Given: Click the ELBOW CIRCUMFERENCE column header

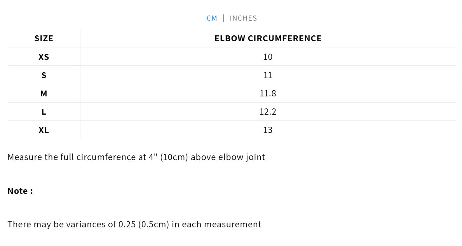Looking at the screenshot, I should tap(268, 38).
